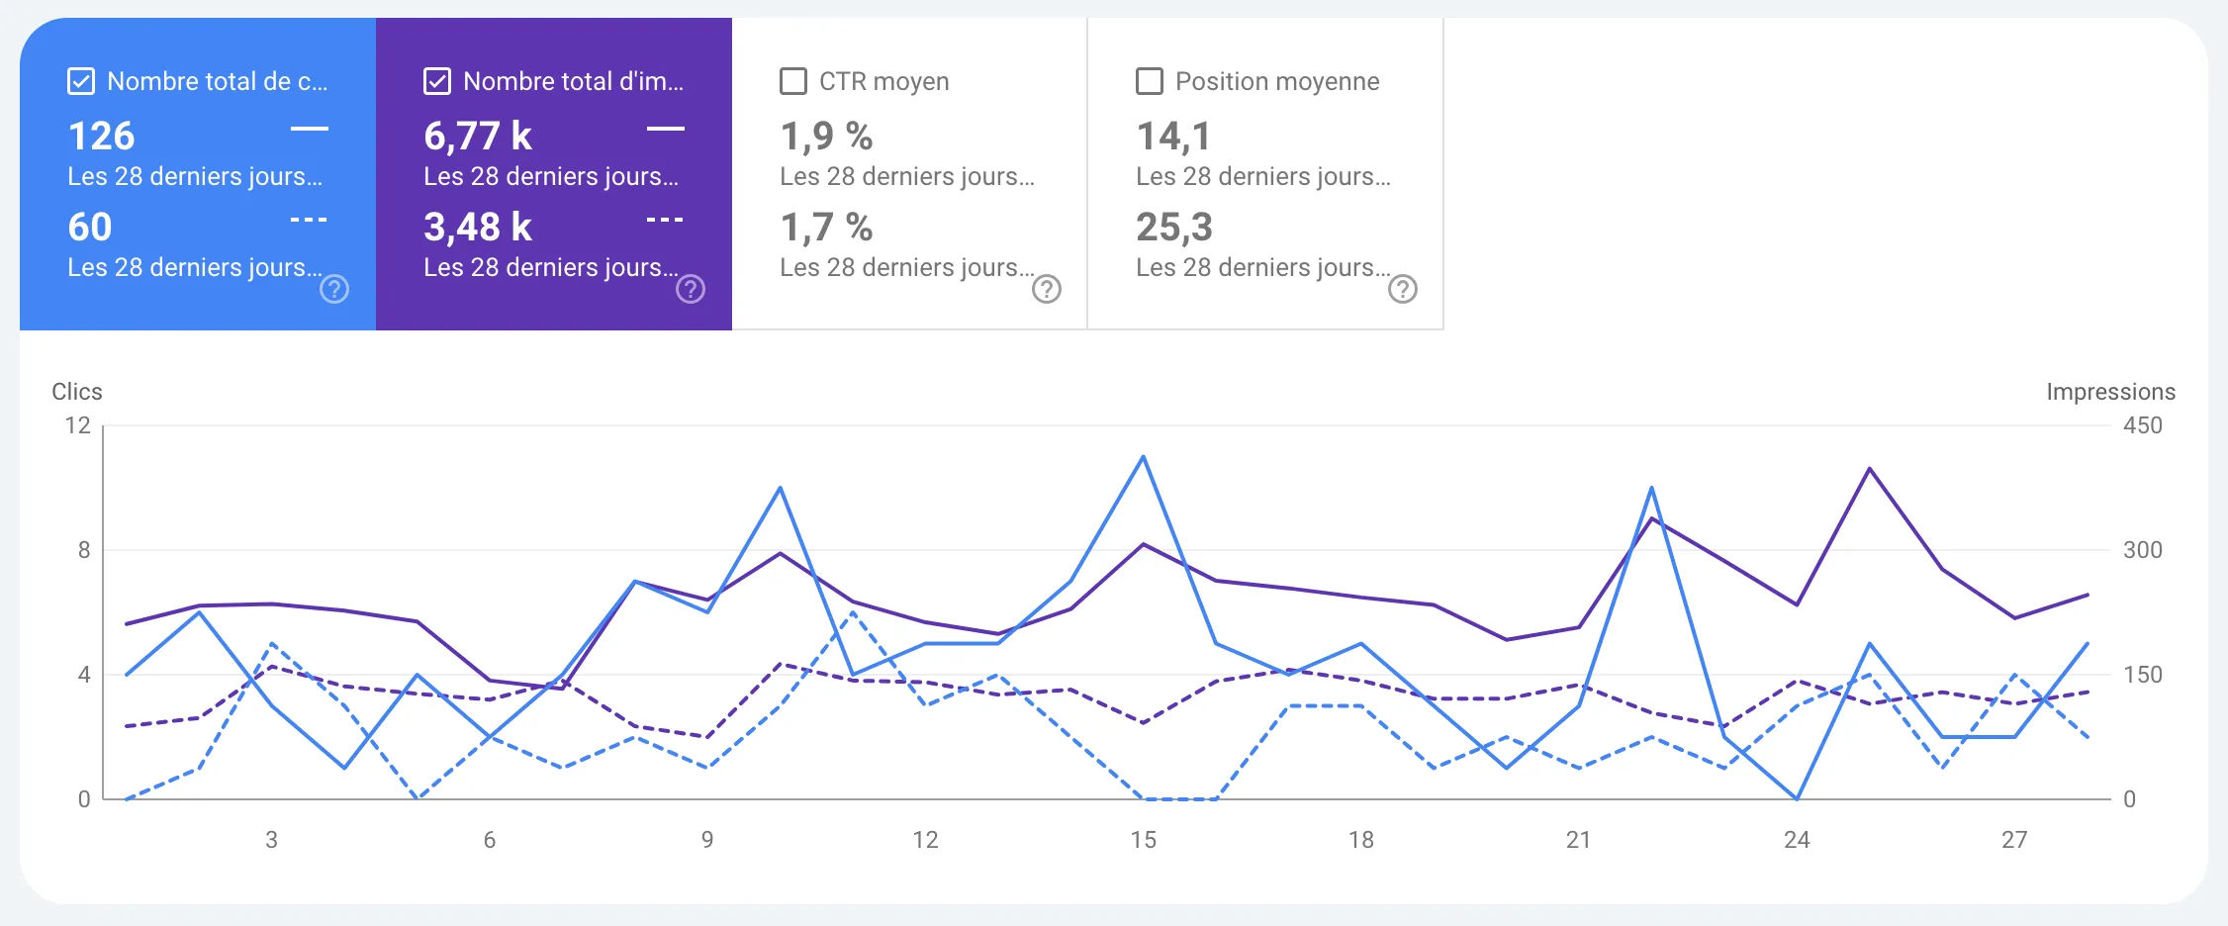Open help tooltip on the impressions card

pos(691,290)
